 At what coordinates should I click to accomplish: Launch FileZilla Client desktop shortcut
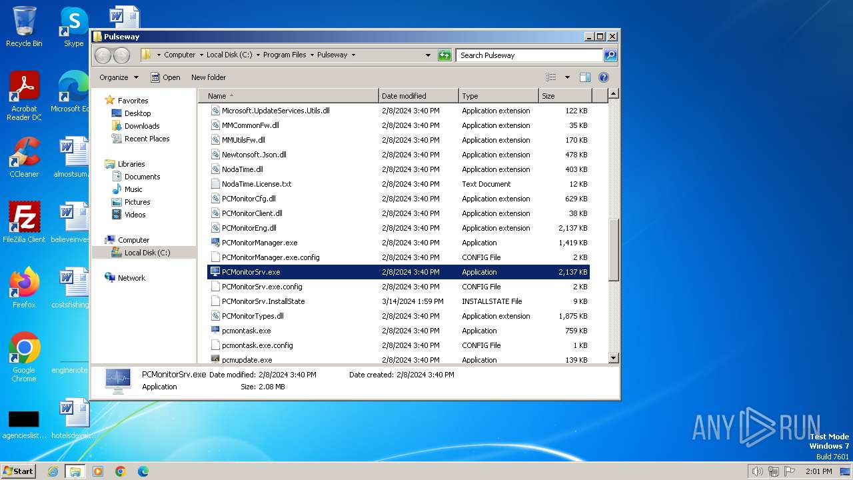pyautogui.click(x=24, y=222)
